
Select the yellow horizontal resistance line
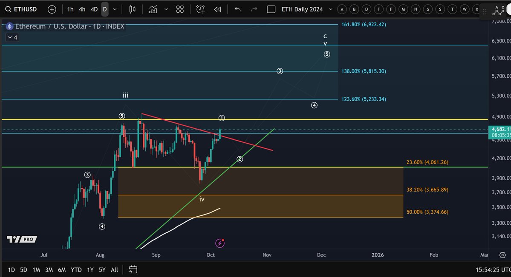245,119
